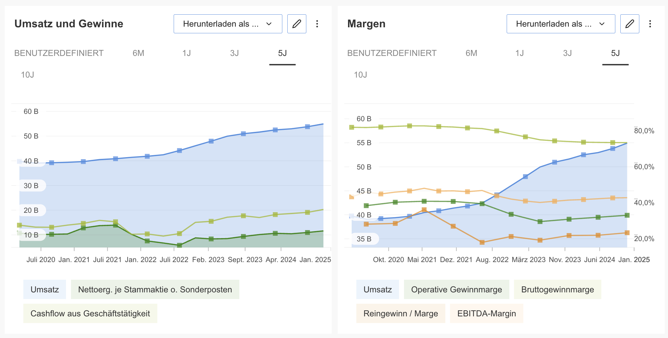Toggle 'Operative Gewinnmarge' legend series
Screen dimensions: 668x338
(457, 289)
